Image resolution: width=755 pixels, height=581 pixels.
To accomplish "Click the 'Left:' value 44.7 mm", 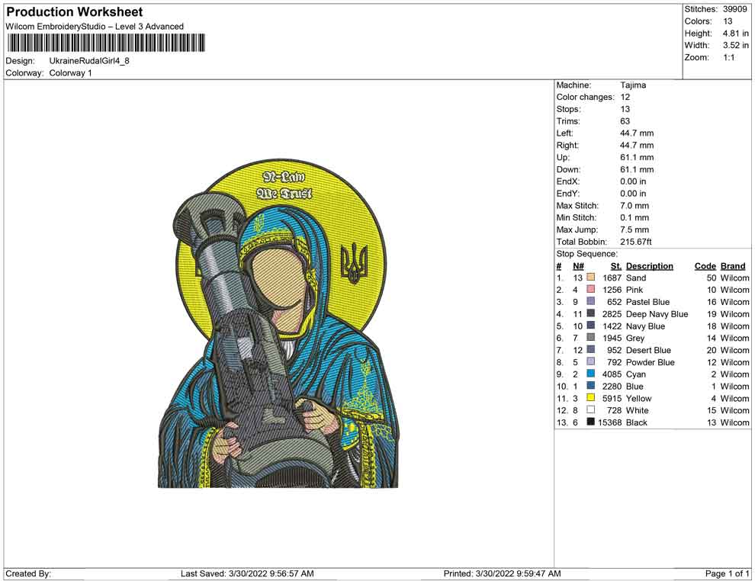I will point(637,133).
